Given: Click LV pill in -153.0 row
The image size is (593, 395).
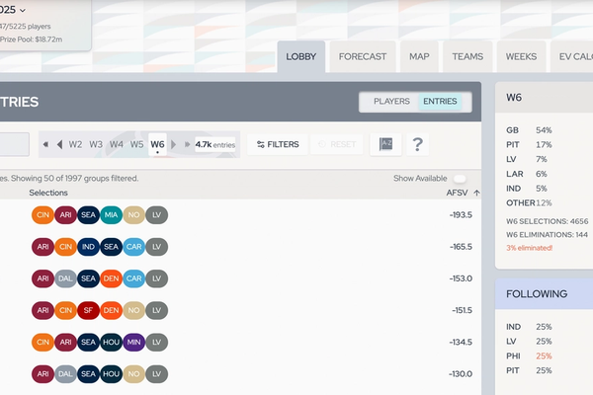Looking at the screenshot, I should pos(156,278).
